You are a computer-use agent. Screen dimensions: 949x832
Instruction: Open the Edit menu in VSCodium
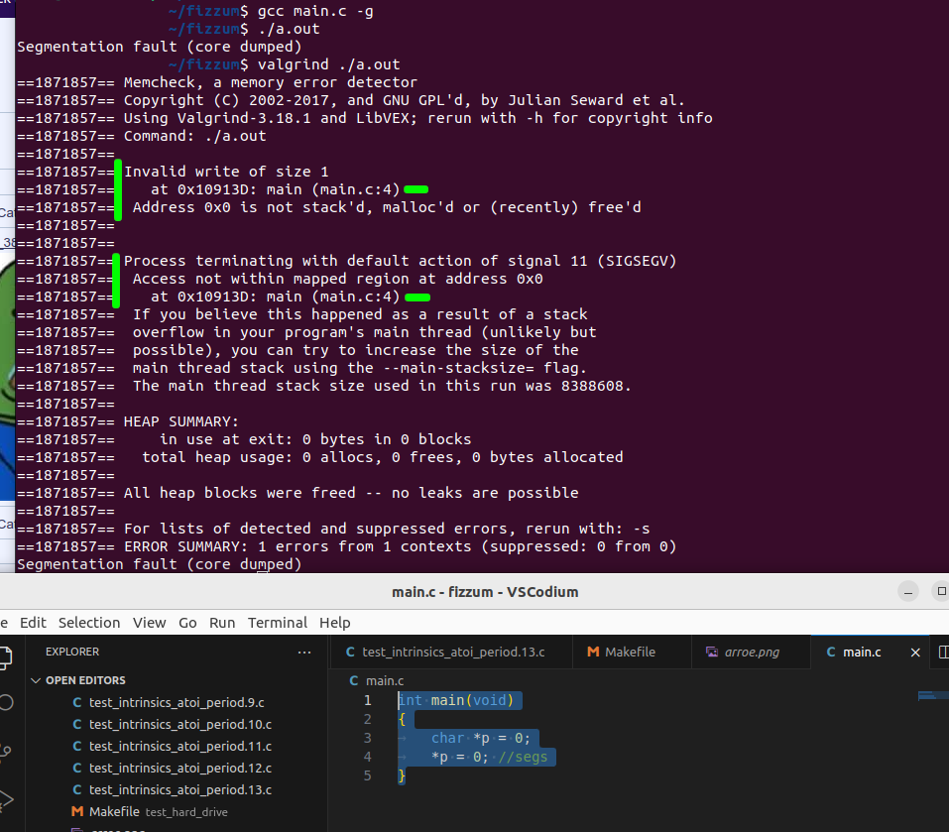pos(33,623)
